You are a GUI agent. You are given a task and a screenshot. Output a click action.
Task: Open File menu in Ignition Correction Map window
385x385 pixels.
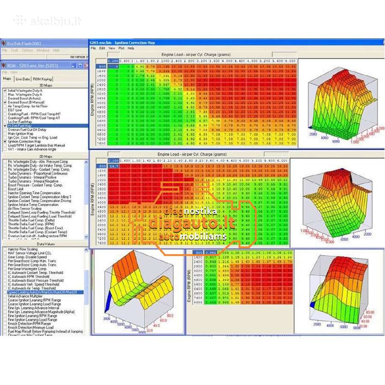point(93,48)
